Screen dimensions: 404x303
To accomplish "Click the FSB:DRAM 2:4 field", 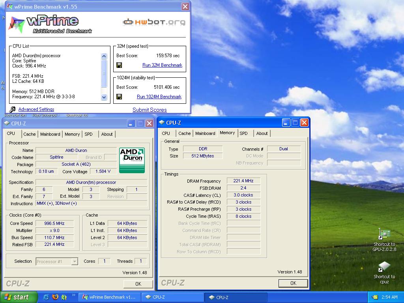I will (x=243, y=188).
